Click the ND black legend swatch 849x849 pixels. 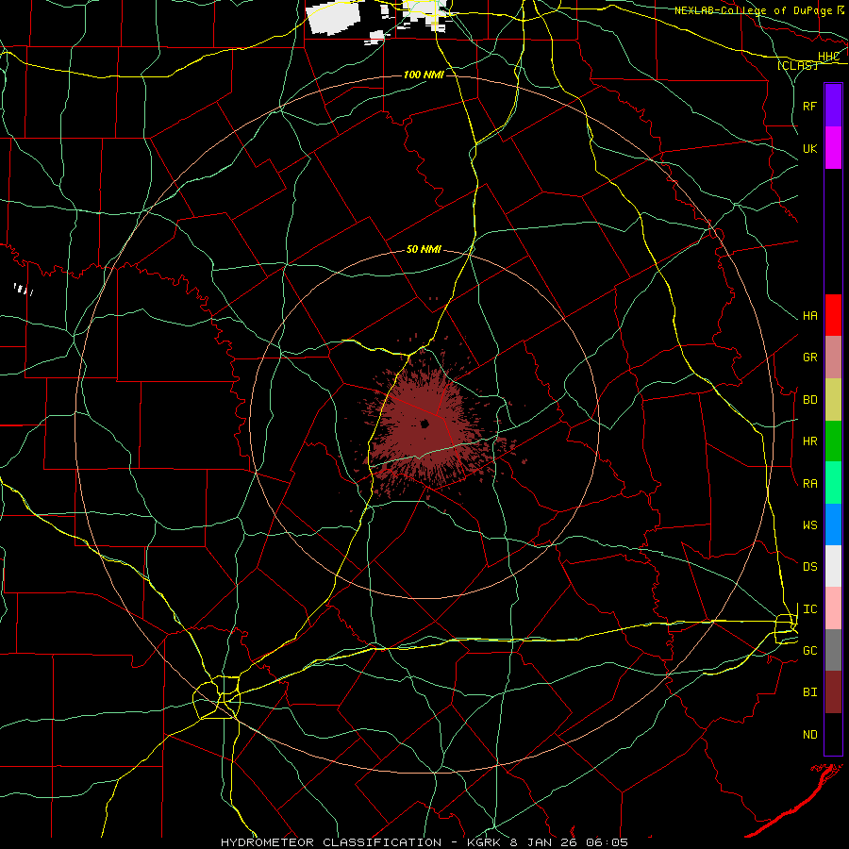pos(833,734)
